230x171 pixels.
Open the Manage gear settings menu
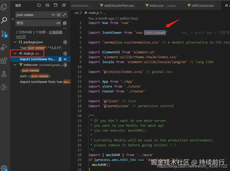point(4,168)
